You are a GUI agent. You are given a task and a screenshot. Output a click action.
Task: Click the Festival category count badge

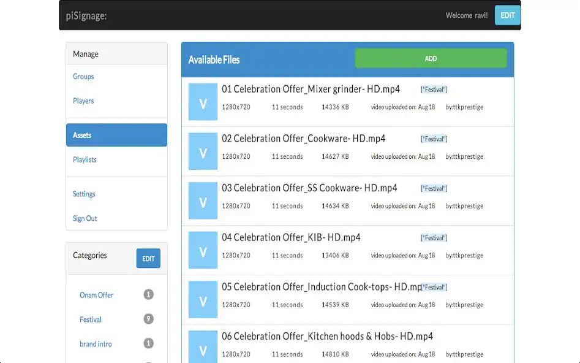[148, 319]
